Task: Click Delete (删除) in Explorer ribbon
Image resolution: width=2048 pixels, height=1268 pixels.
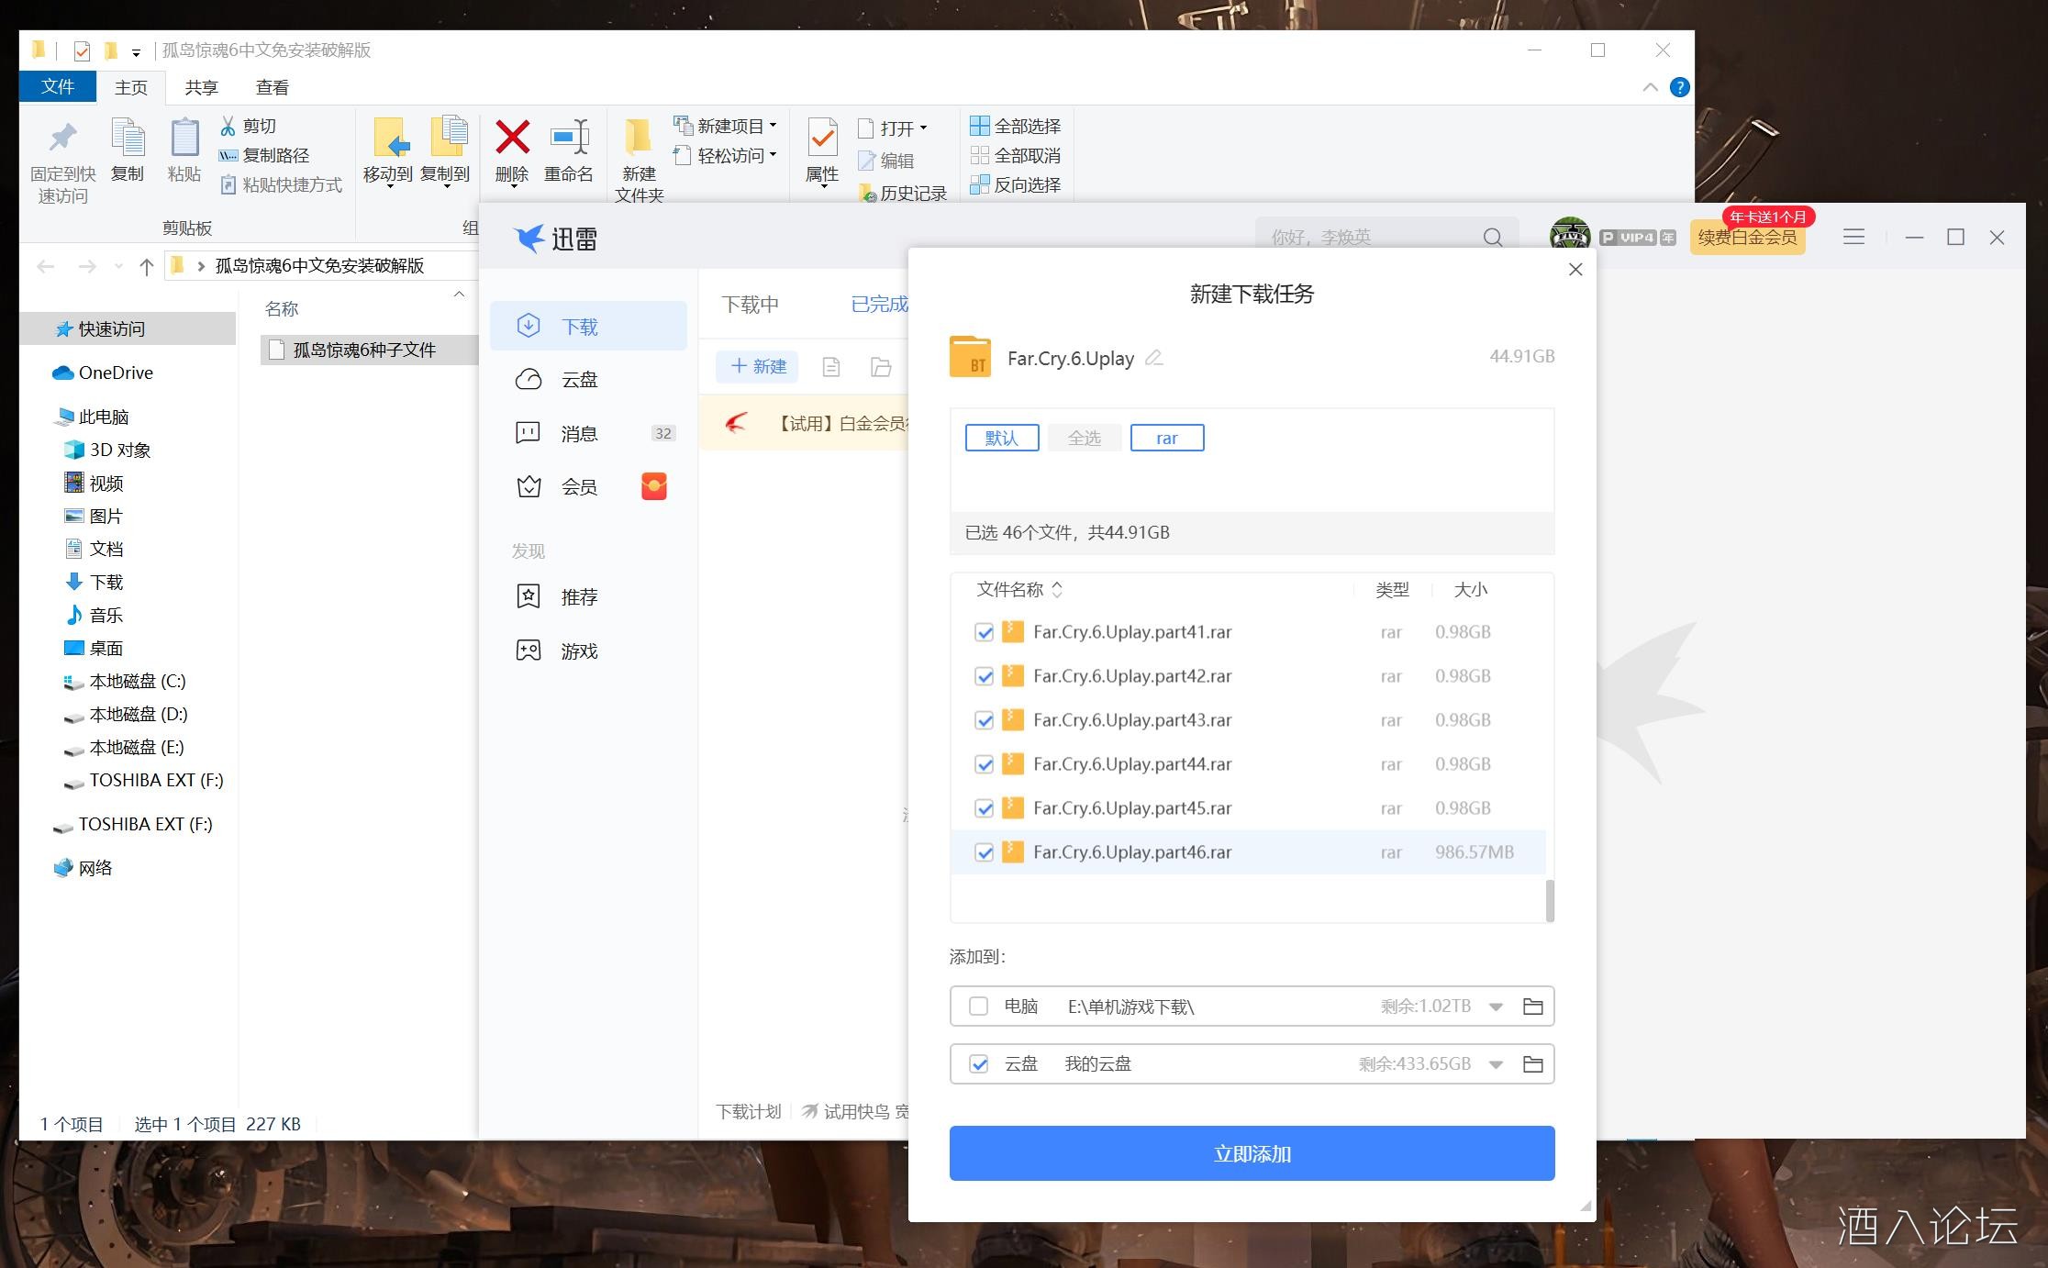Action: point(512,151)
